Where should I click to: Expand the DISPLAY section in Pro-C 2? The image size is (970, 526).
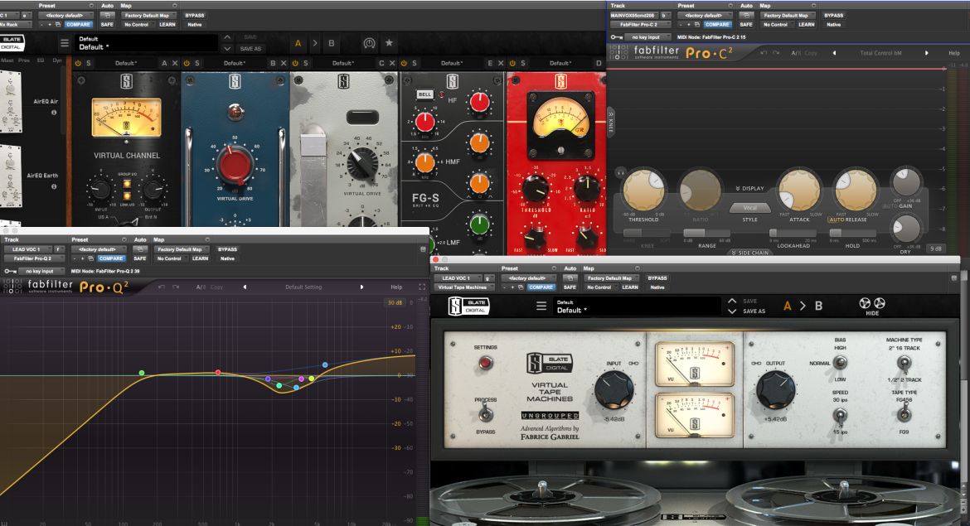click(x=749, y=189)
